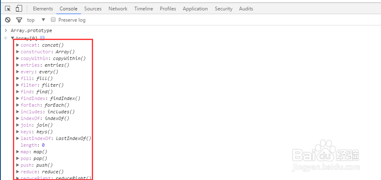The width and height of the screenshot is (381, 180).
Task: Click the Array.prototype command text
Action: (x=31, y=30)
